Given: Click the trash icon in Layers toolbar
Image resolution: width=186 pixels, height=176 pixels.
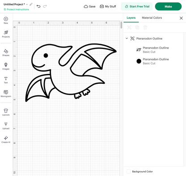Looking at the screenshot, I should (145, 27).
